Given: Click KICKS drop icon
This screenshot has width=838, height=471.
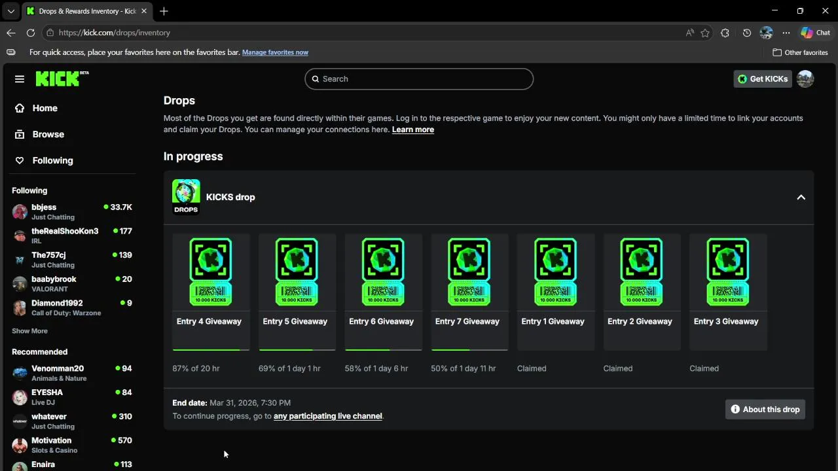Looking at the screenshot, I should (186, 197).
